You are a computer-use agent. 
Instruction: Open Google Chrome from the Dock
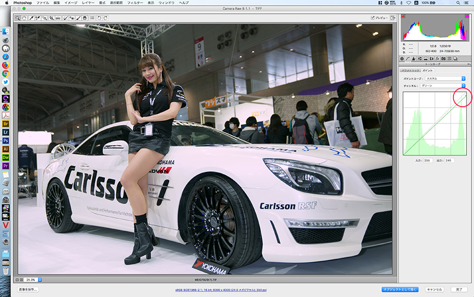tap(5, 73)
